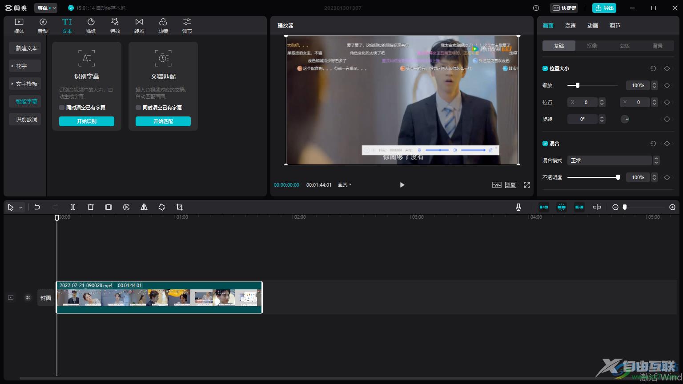This screenshot has width=683, height=384.
Task: Open the 滤镜 filters panel
Action: click(x=163, y=26)
